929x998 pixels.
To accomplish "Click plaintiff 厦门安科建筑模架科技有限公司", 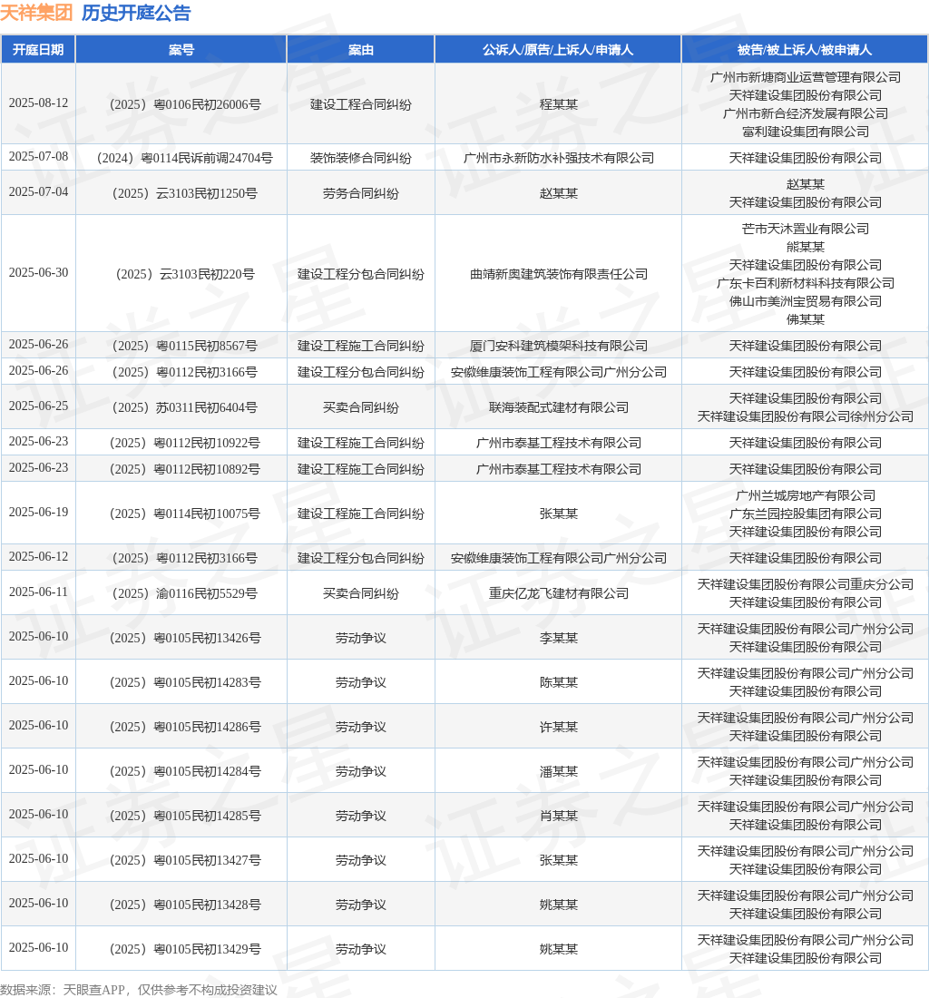I will point(558,346).
